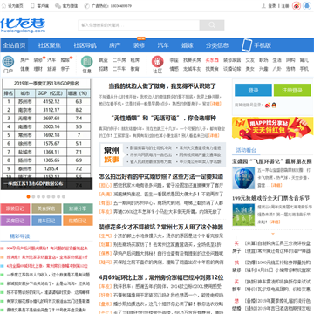Image resolution: width=314 pixels, height=314 pixels.
Task: Click the green 注册登录 button
Action: click(292, 91)
